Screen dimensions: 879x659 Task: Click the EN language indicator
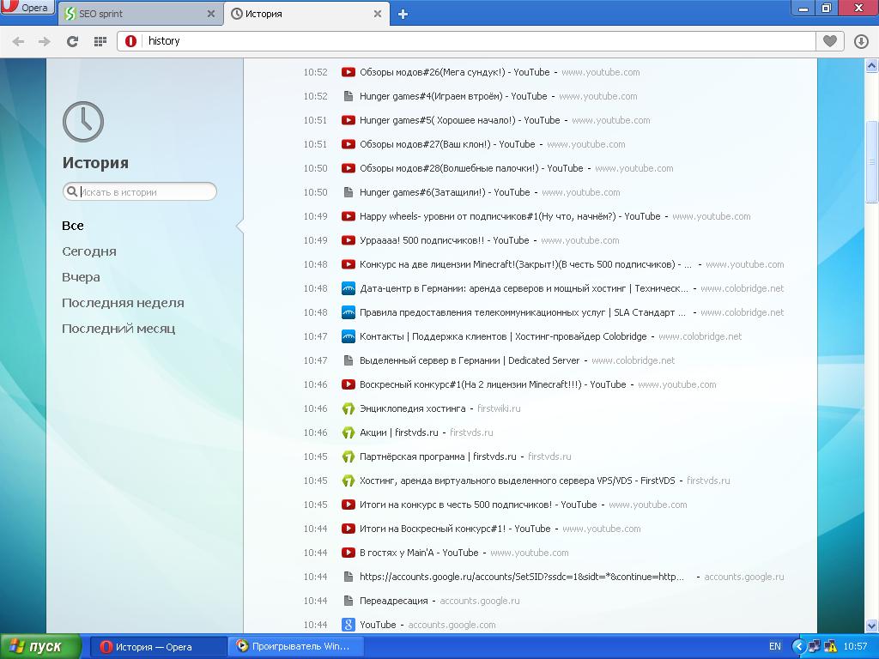coord(775,647)
